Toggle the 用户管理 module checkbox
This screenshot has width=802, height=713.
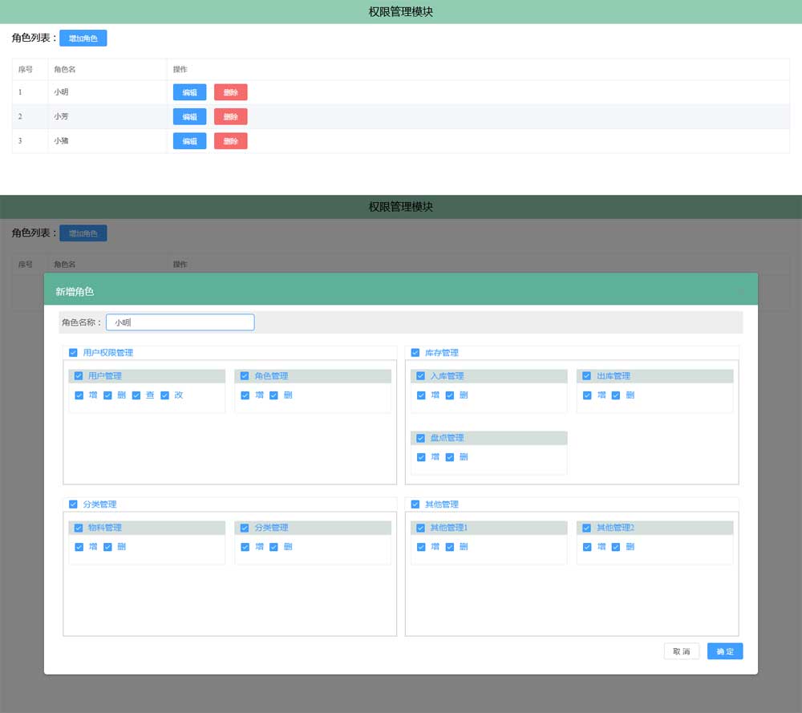coord(79,376)
